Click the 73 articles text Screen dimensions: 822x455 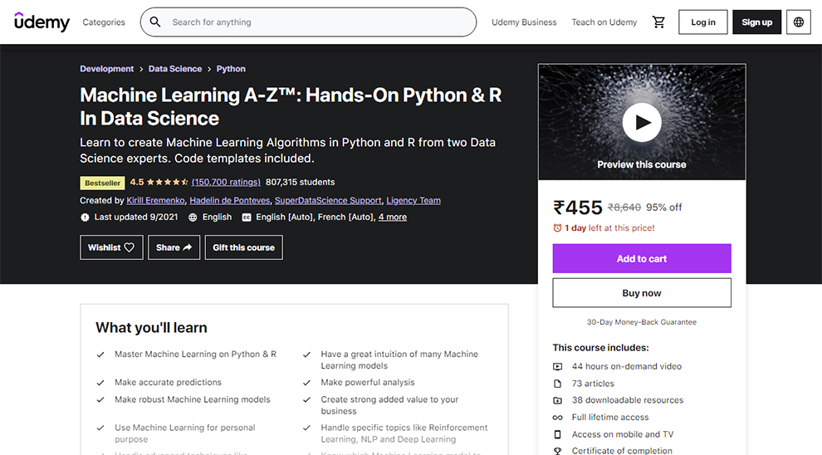pyautogui.click(x=593, y=384)
